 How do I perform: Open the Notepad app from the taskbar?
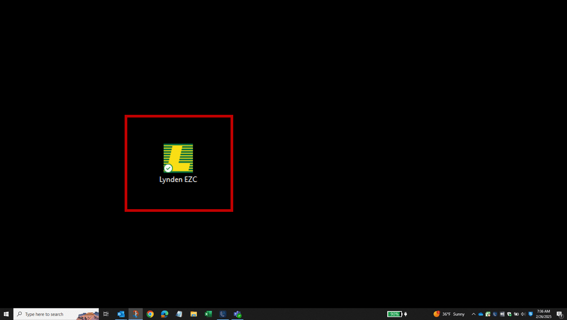[179, 314]
